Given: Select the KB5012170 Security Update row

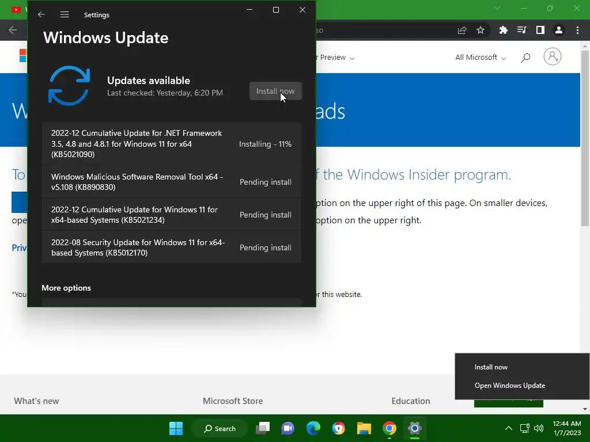Looking at the screenshot, I should 172,247.
